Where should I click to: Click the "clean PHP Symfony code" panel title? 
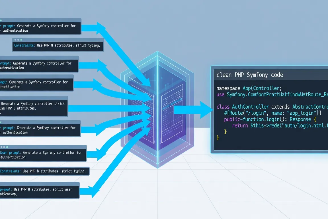[x=250, y=75]
